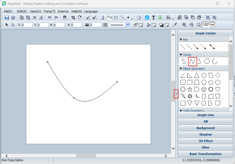The height and width of the screenshot is (164, 235).
Task: Collapse the Curve section triangle
Action: [181, 55]
